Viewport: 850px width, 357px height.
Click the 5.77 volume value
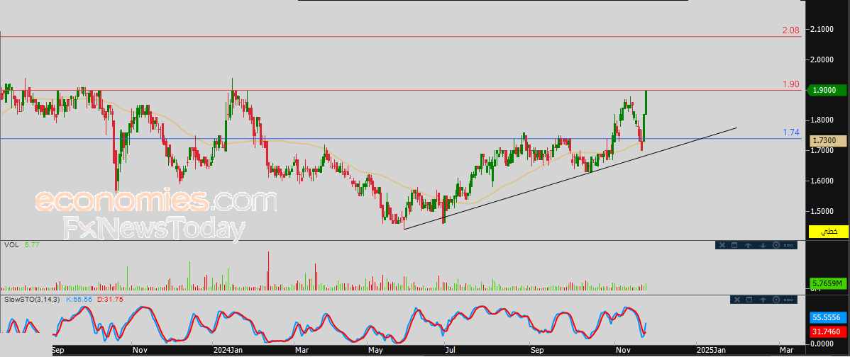pos(32,245)
